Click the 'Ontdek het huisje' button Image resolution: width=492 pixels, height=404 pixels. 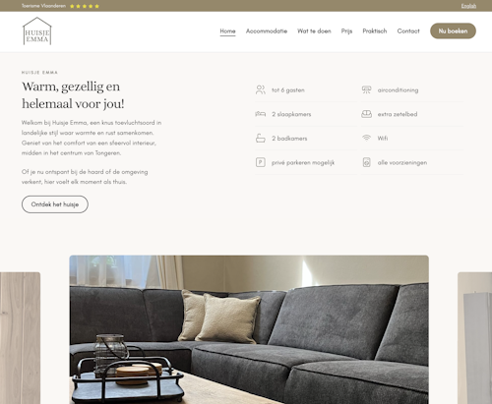coord(55,204)
